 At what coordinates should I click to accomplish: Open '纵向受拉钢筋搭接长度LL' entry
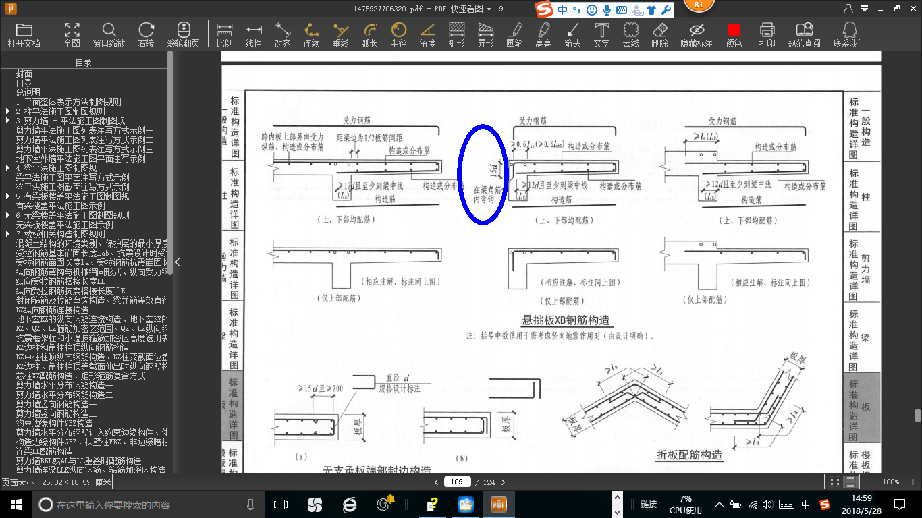pos(61,281)
